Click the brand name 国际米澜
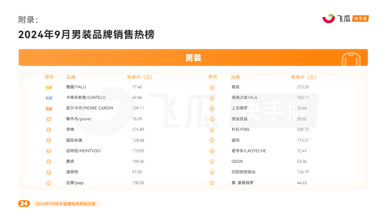Screen dimensions: 387x218 [74, 140]
